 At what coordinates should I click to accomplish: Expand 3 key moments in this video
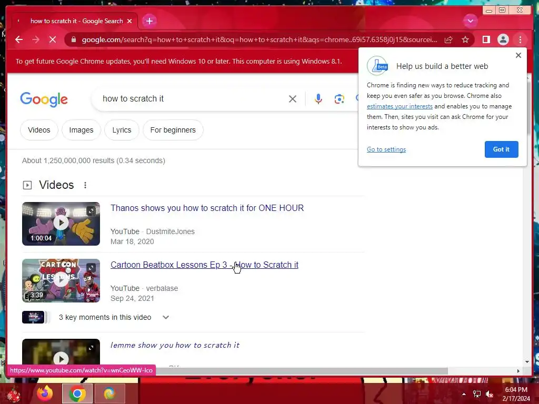(166, 317)
